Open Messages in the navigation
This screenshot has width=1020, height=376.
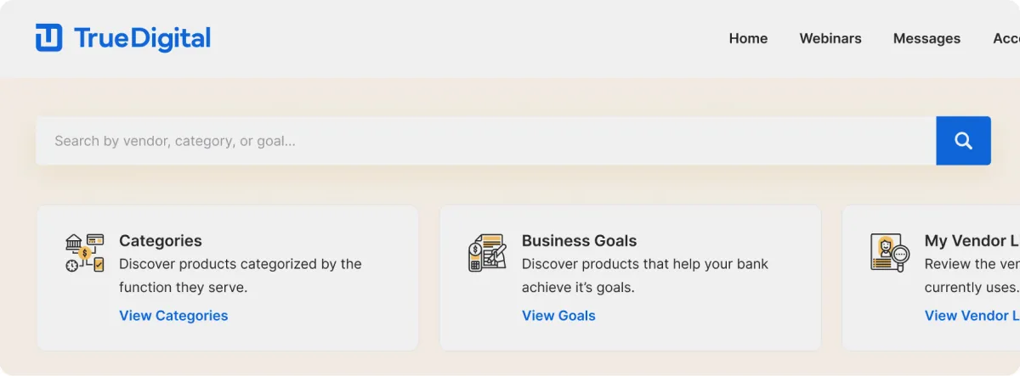(926, 38)
